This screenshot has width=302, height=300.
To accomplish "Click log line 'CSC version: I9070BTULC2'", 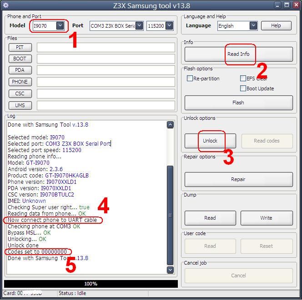I will click(x=41, y=195).
